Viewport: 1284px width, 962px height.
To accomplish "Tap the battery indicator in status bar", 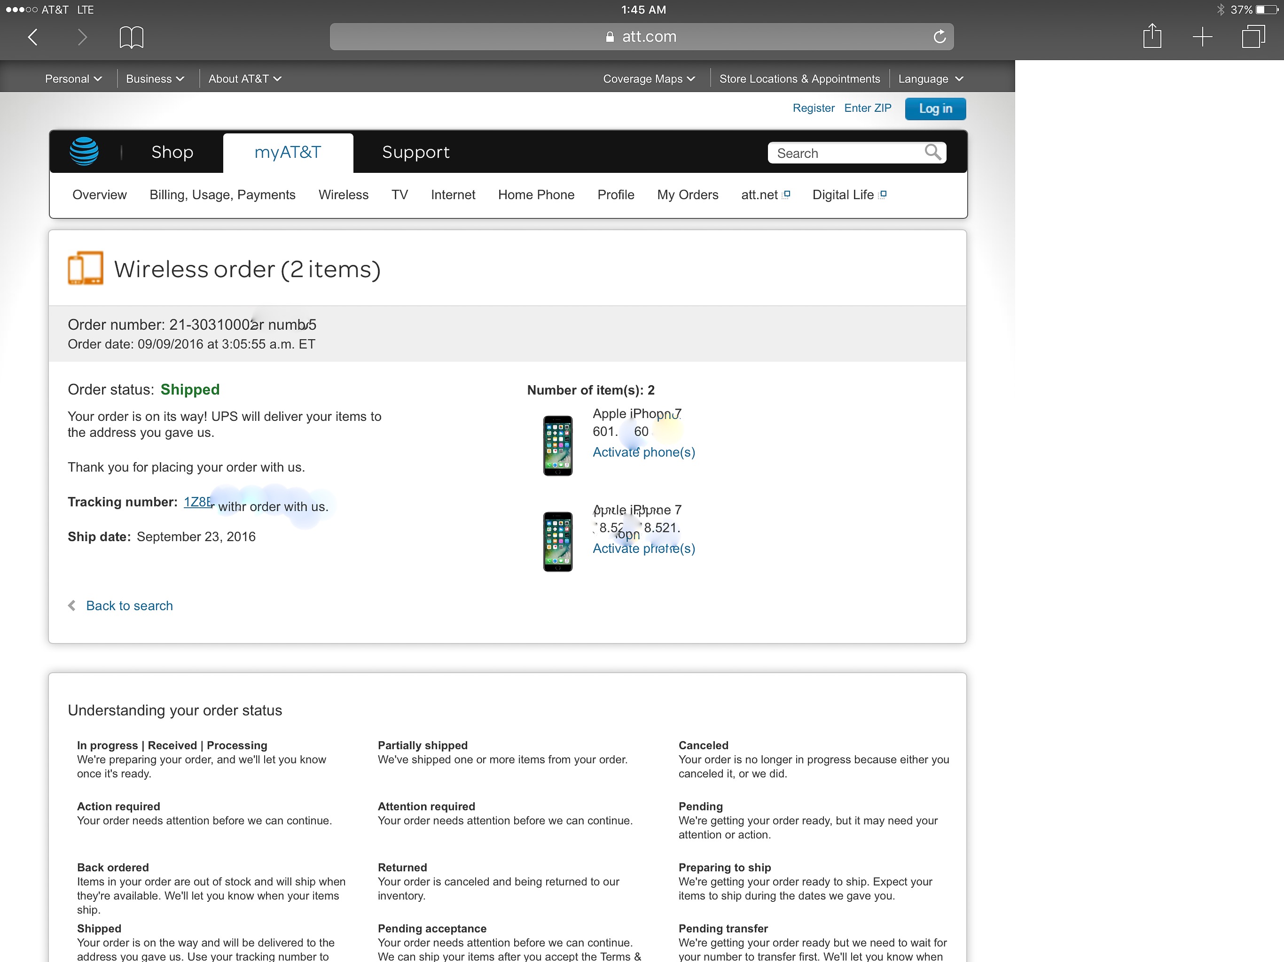I will click(1266, 9).
